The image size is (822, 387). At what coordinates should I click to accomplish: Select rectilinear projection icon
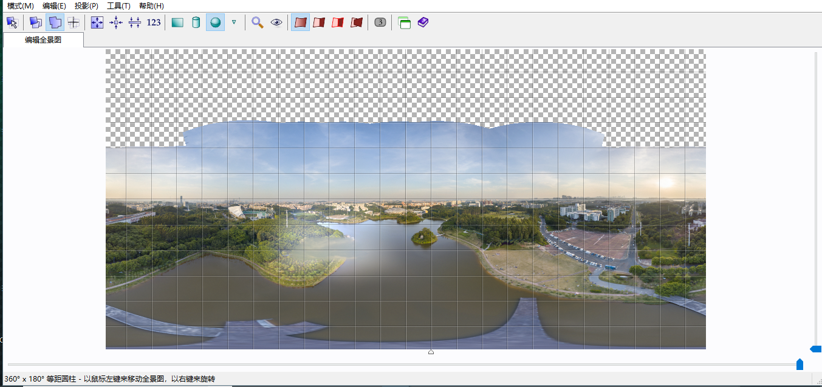[x=177, y=22]
